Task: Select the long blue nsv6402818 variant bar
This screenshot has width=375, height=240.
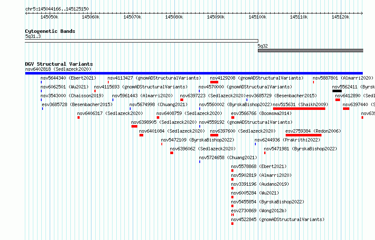Action: [x=194, y=73]
